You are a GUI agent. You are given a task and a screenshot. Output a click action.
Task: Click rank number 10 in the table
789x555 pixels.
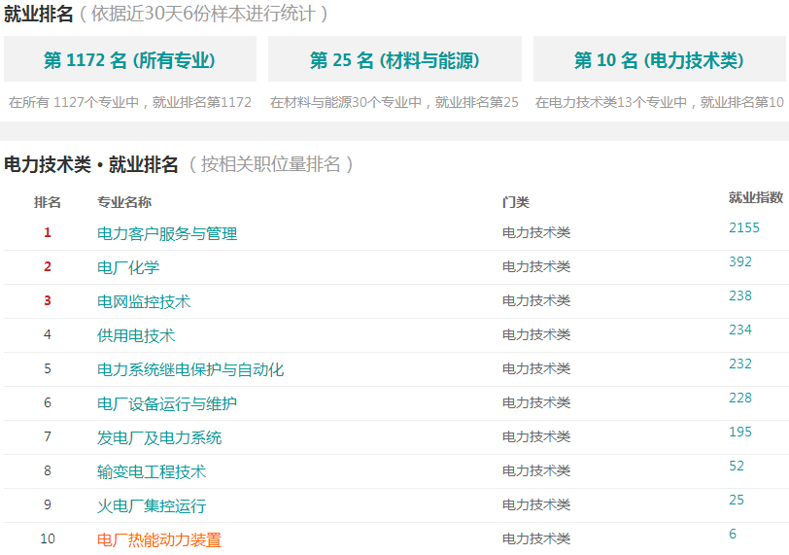click(x=48, y=538)
